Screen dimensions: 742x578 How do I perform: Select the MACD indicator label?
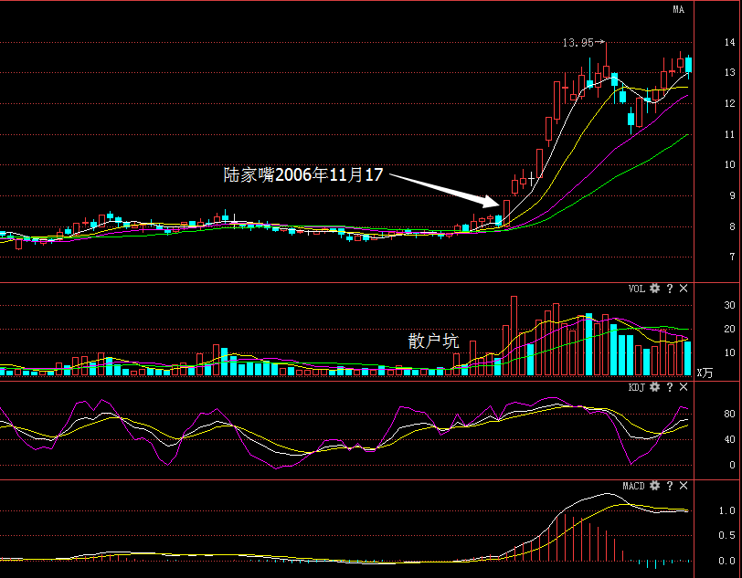[x=633, y=486]
